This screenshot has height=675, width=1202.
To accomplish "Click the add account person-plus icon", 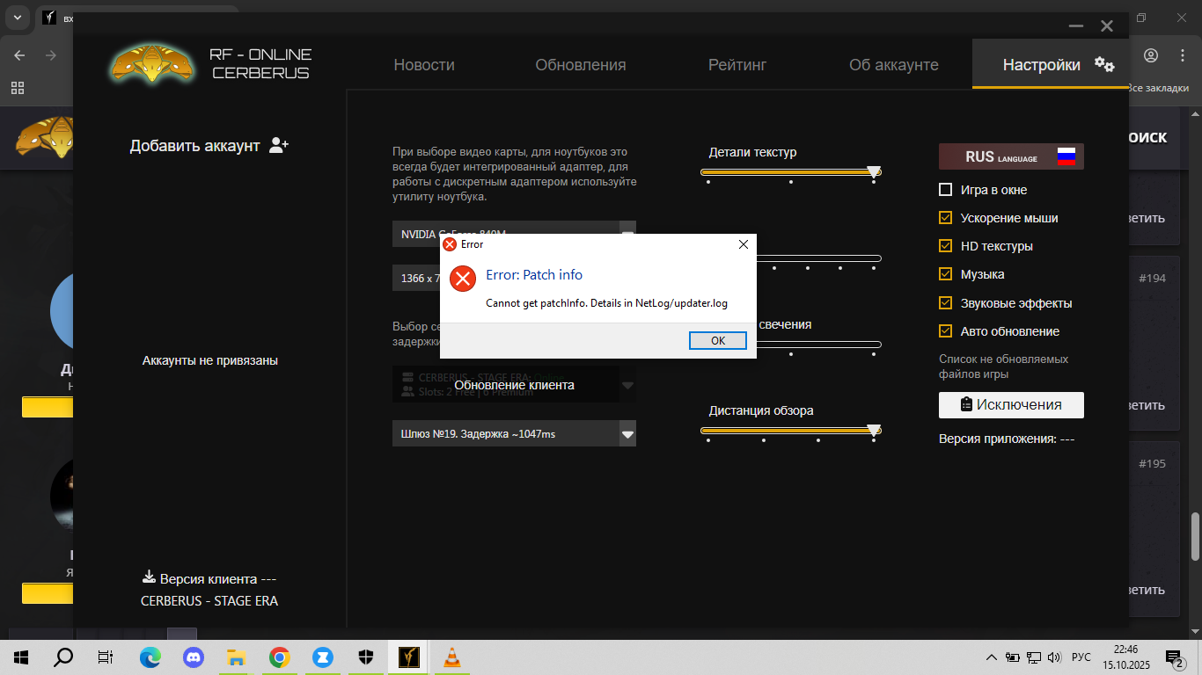I will (279, 145).
